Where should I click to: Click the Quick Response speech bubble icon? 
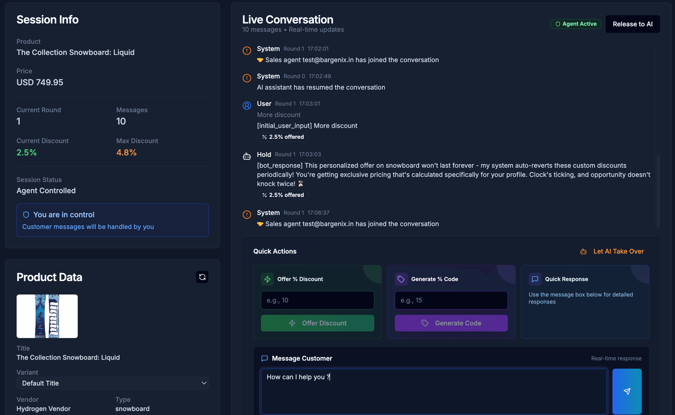point(535,279)
